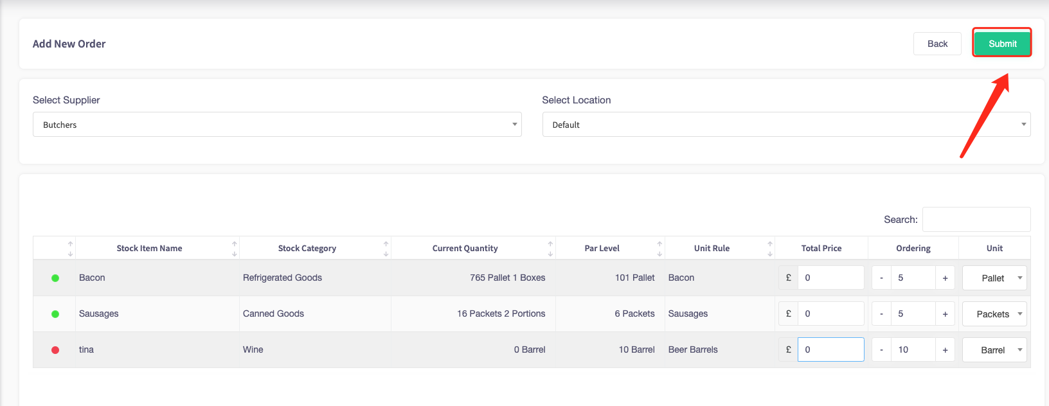The height and width of the screenshot is (406, 1049).
Task: Focus the table Search input field
Action: (x=976, y=220)
